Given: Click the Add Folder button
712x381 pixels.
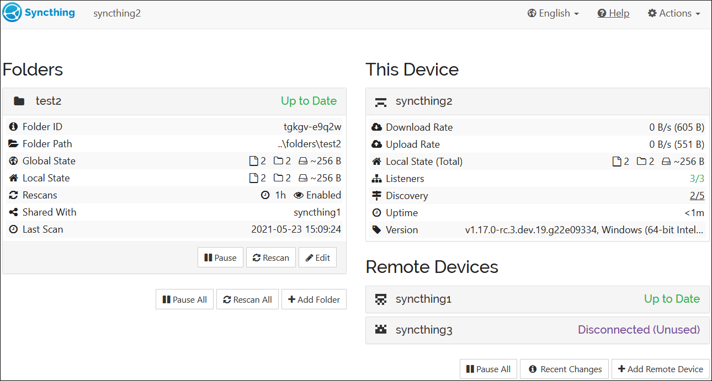Looking at the screenshot, I should pos(314,299).
